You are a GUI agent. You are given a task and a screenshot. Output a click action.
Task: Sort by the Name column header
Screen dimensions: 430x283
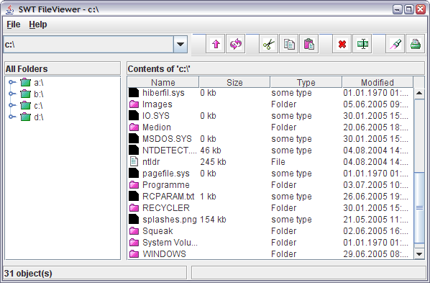tap(163, 82)
